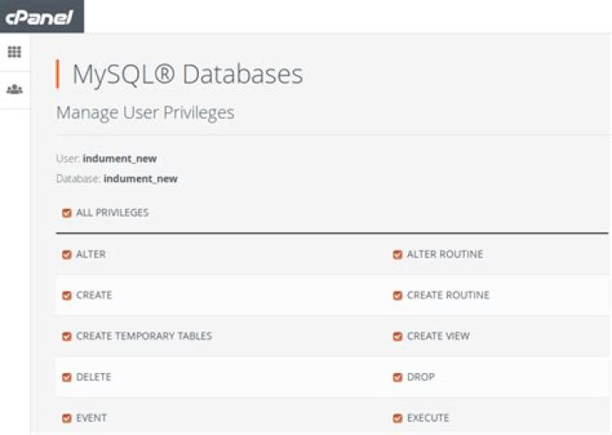Toggle the DROP privilege checkbox
The width and height of the screenshot is (612, 435).
[x=397, y=377]
